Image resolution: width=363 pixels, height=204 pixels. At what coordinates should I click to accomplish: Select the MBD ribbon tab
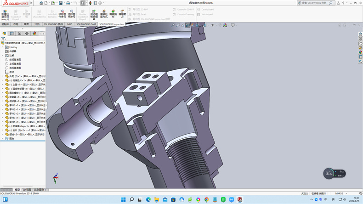point(70,24)
